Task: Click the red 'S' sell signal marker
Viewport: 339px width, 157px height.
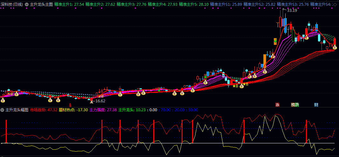Action: point(70,105)
